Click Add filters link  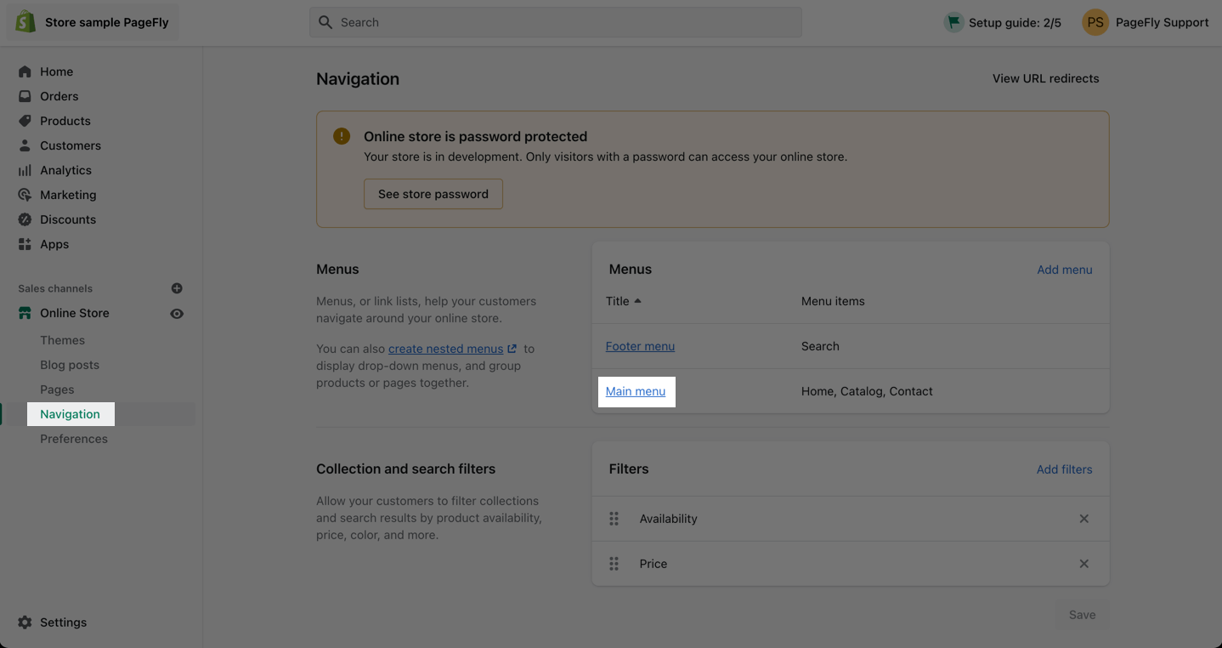(x=1064, y=469)
